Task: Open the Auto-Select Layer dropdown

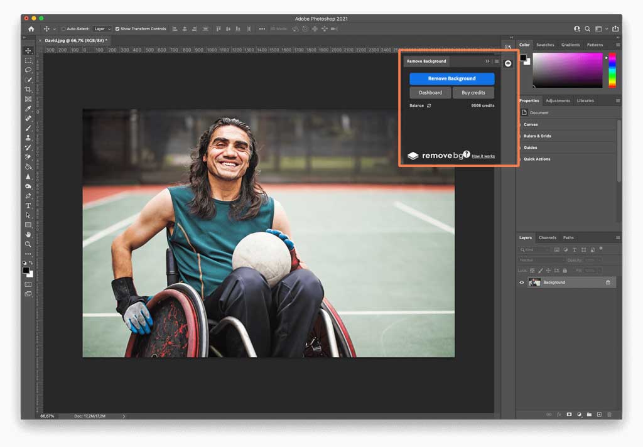Action: 102,29
